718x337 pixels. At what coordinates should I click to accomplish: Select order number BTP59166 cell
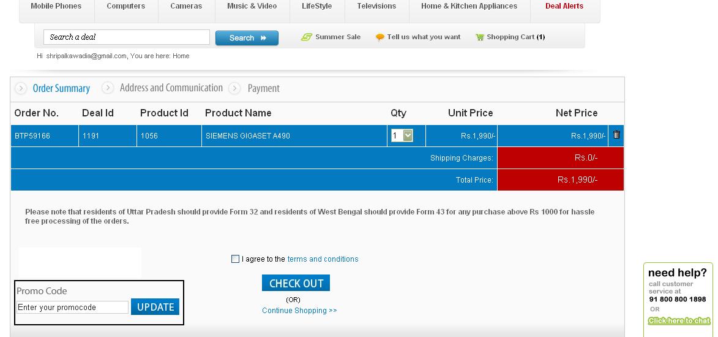pyautogui.click(x=45, y=135)
